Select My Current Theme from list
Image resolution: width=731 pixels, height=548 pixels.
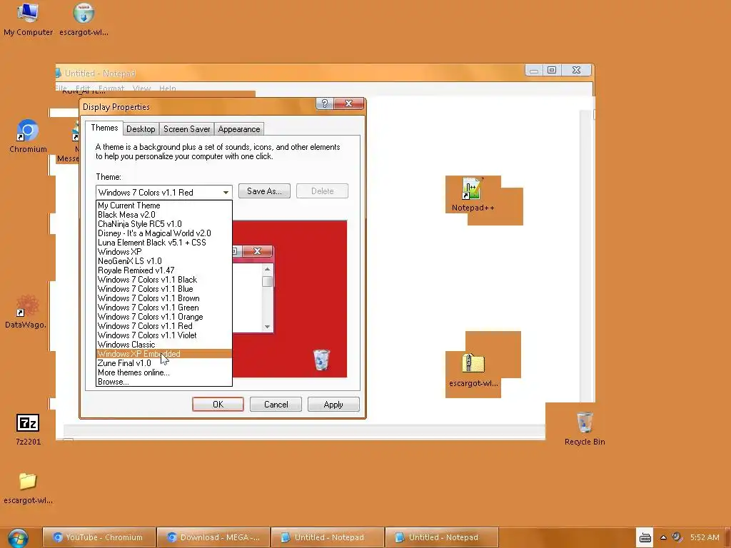pos(164,205)
